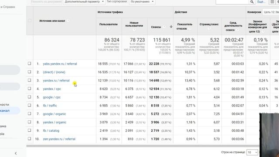
Task: Click the horizontal scrollbar below the table
Action: (143, 146)
